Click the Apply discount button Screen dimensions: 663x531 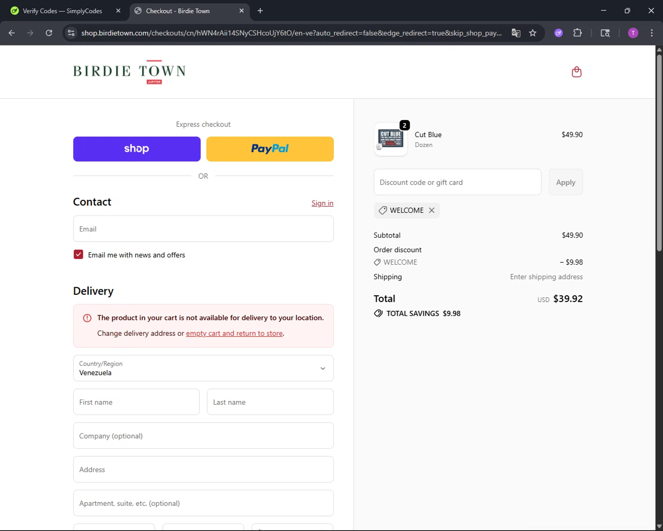point(565,182)
